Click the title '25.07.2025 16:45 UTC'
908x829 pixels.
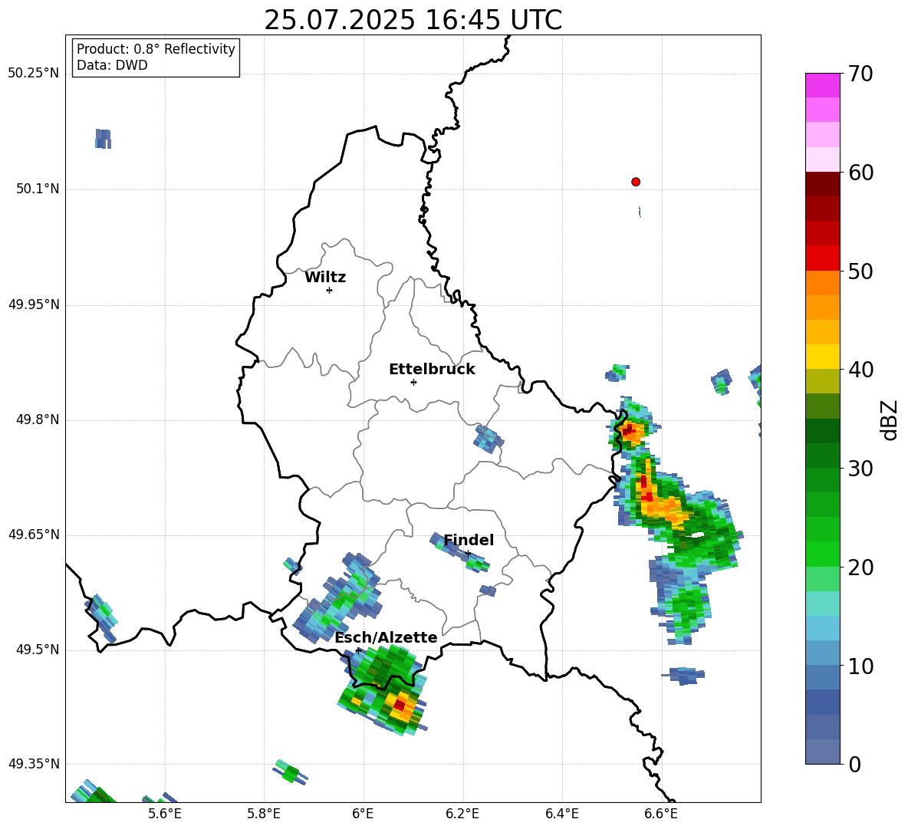(413, 20)
